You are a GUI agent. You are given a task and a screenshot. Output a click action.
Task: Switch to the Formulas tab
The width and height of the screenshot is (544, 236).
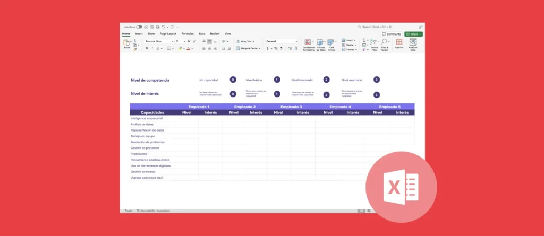(x=188, y=33)
